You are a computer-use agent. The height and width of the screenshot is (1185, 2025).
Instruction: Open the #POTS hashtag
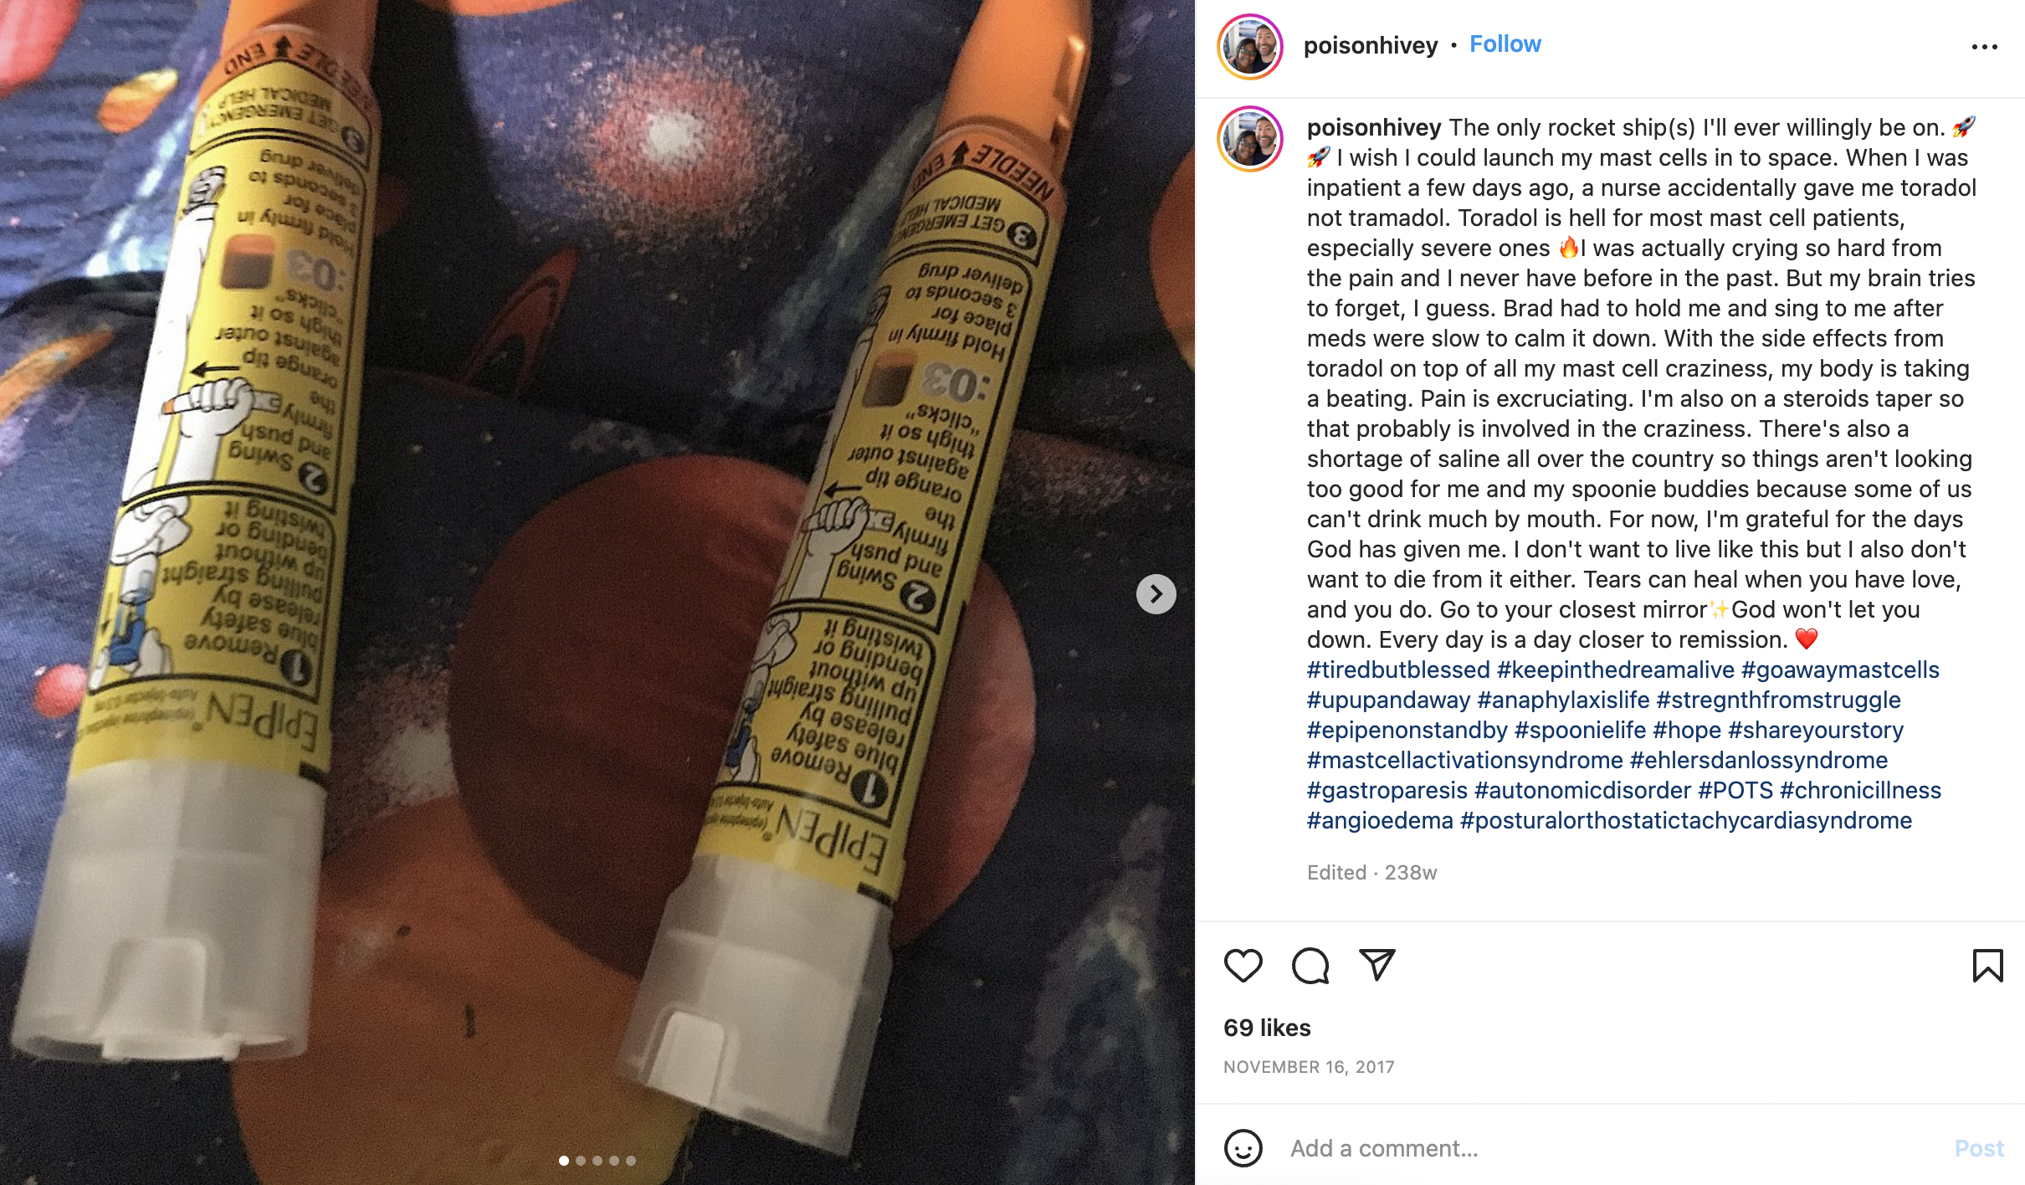click(1735, 790)
